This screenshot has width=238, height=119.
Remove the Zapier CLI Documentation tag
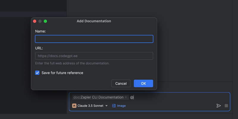(126, 97)
